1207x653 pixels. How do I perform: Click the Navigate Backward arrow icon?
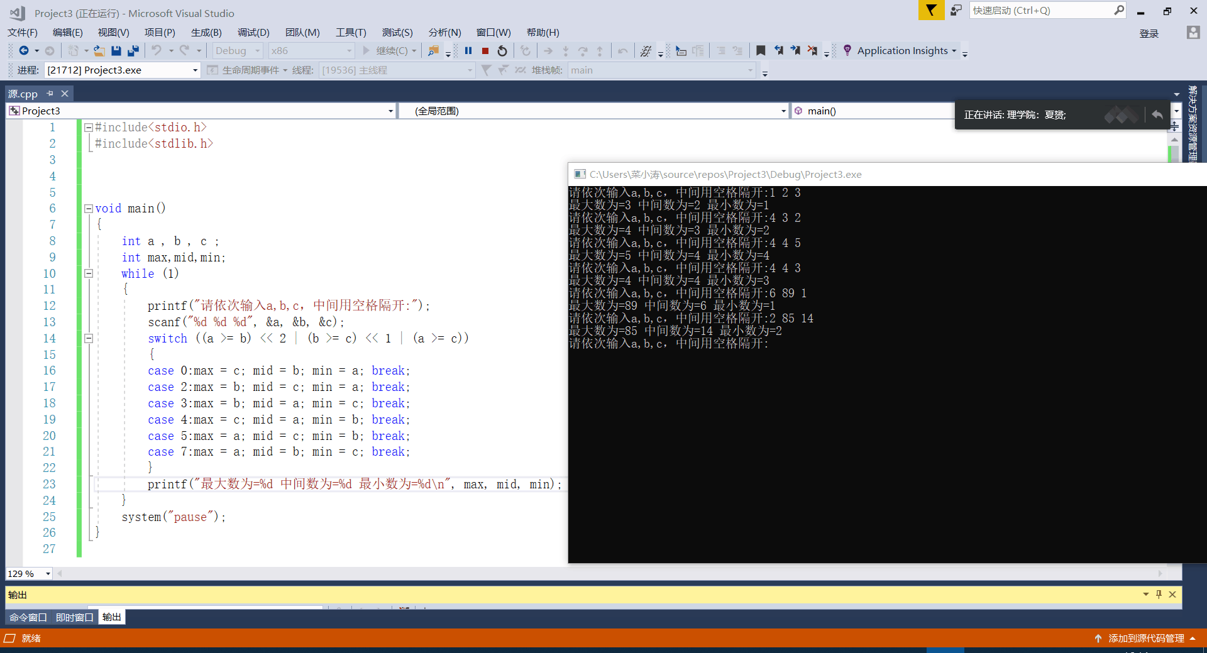24,51
